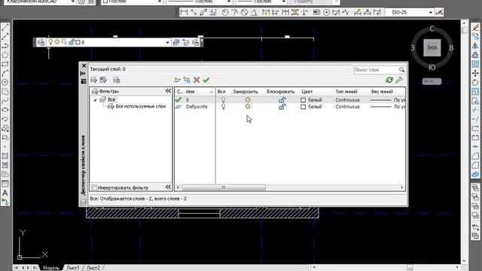Create a new layer in layer manager
The height and width of the screenshot is (271, 482).
177,81
